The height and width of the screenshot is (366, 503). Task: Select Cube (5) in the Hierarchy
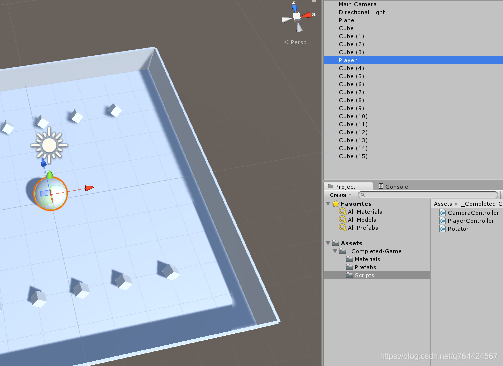pyautogui.click(x=413, y=76)
